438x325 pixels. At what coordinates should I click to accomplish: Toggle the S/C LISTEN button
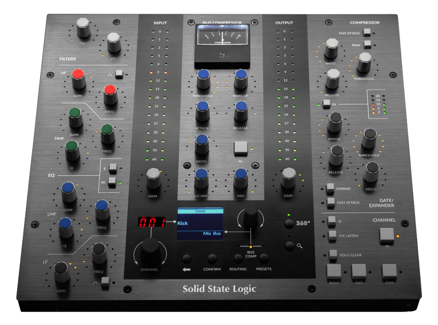coord(333,235)
